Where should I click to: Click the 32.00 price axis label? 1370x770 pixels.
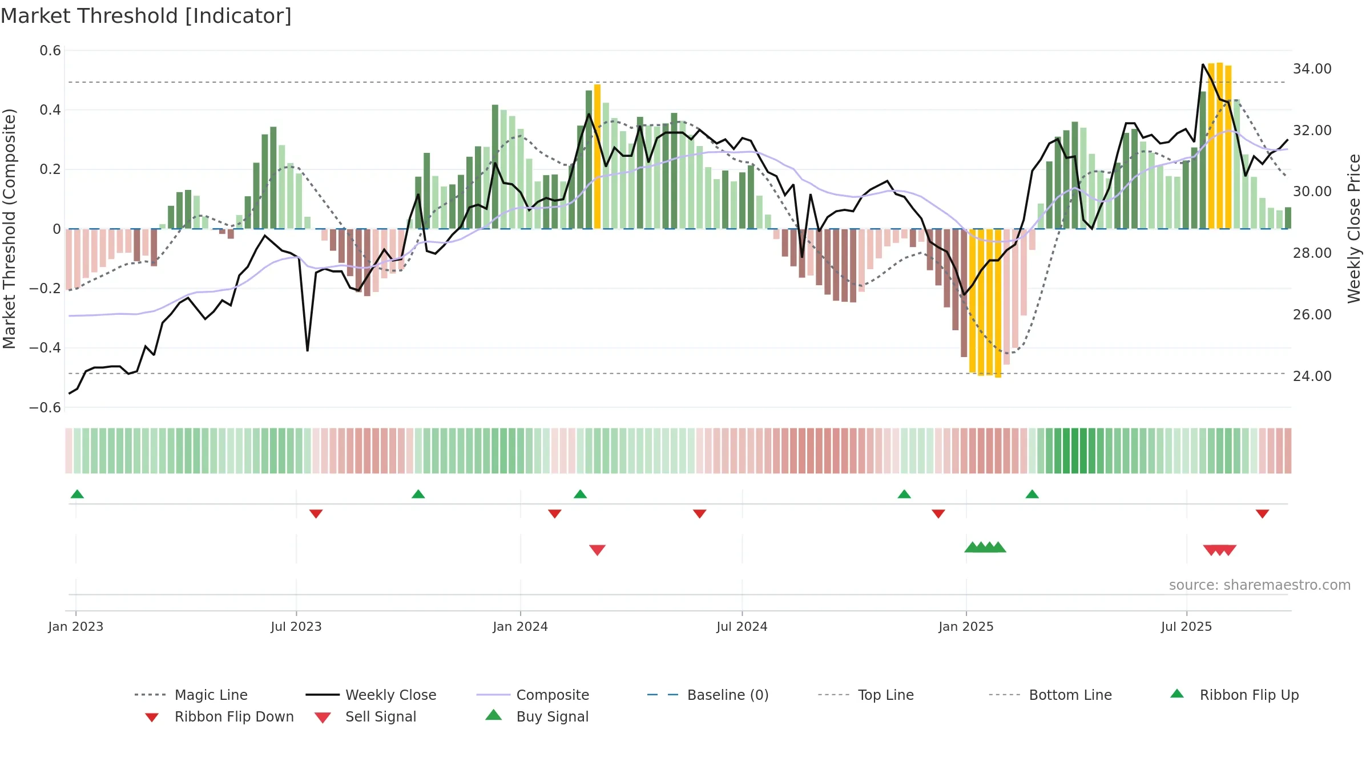[x=1312, y=131]
